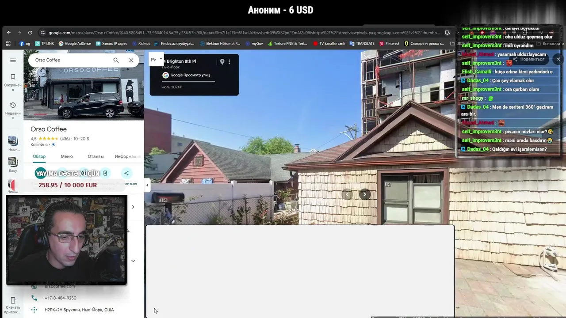View site information icon in address bar
566x318 pixels.
pyautogui.click(x=42, y=33)
